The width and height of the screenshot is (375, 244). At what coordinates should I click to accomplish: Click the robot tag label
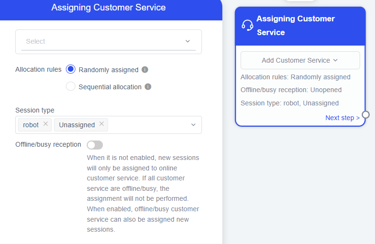pyautogui.click(x=31, y=125)
